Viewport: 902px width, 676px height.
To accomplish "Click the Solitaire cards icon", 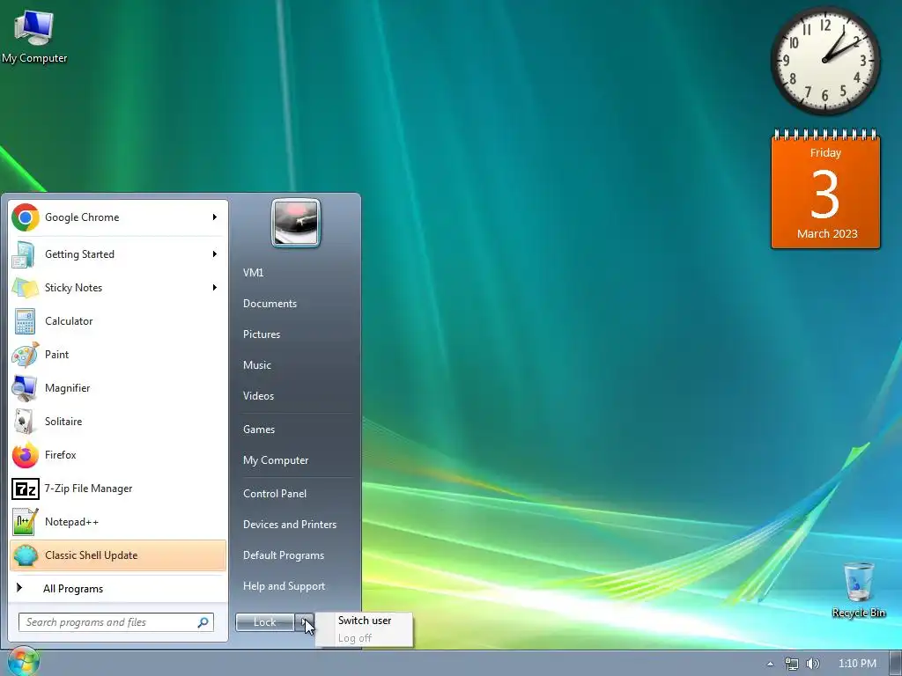I will [24, 422].
